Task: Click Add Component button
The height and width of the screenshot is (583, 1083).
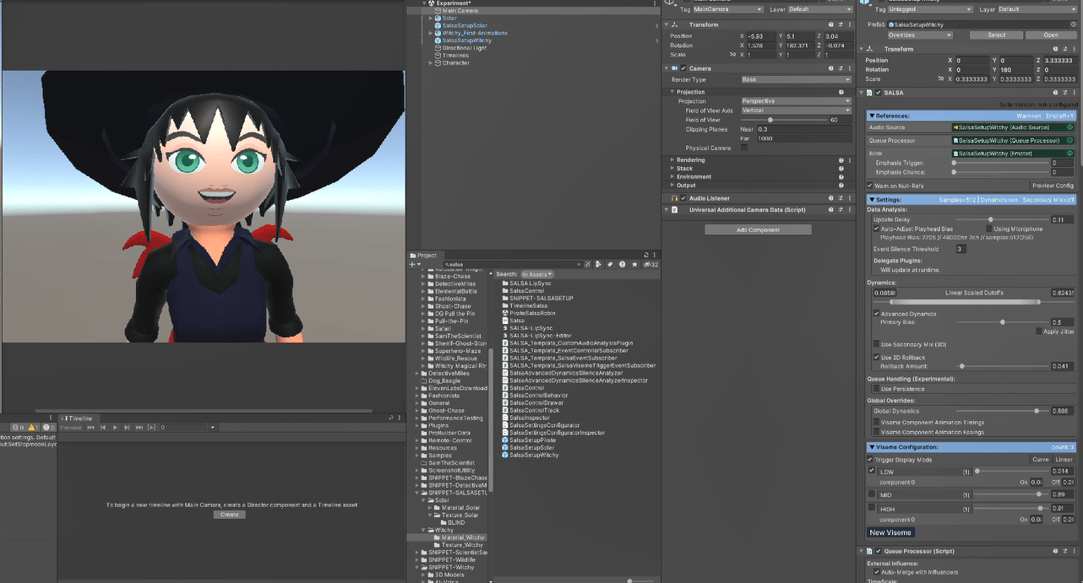Action: point(758,229)
